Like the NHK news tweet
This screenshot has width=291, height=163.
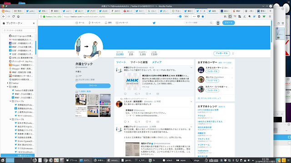point(147,94)
